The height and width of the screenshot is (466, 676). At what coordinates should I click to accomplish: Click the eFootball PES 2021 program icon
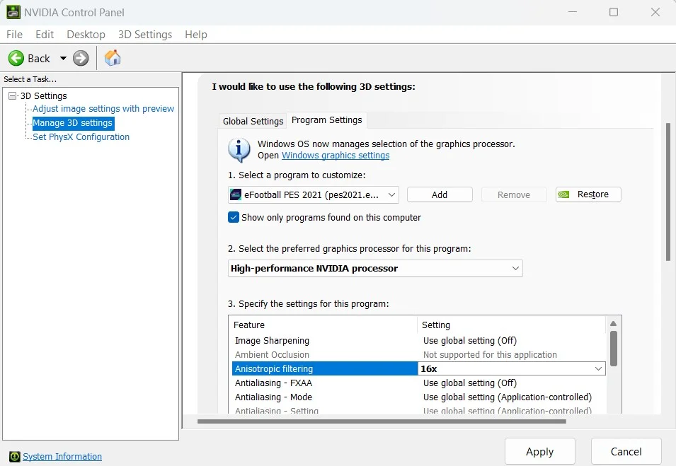[236, 194]
